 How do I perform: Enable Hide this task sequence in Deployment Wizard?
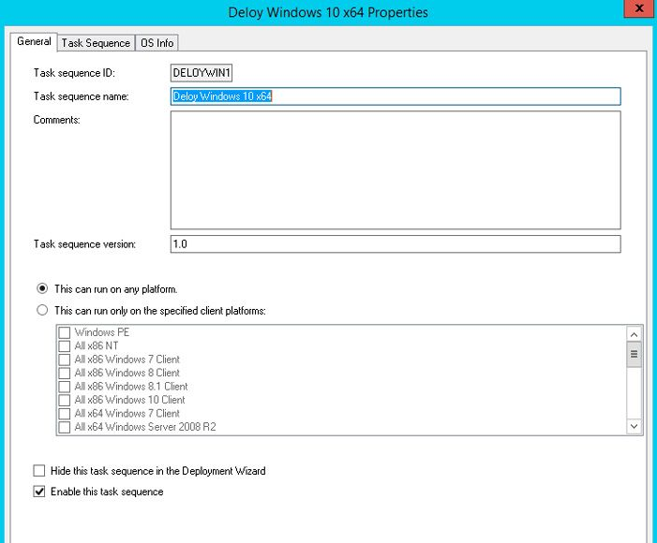(x=39, y=471)
